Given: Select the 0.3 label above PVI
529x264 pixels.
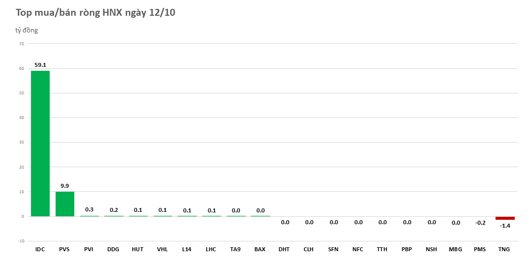Looking at the screenshot, I should coord(89,209).
